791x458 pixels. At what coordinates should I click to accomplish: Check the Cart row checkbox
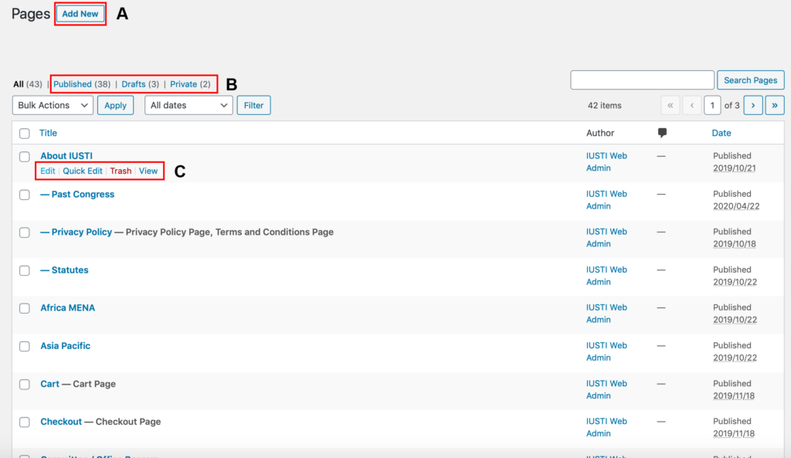coord(24,385)
